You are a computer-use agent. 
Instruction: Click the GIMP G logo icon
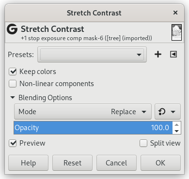tap(12, 29)
